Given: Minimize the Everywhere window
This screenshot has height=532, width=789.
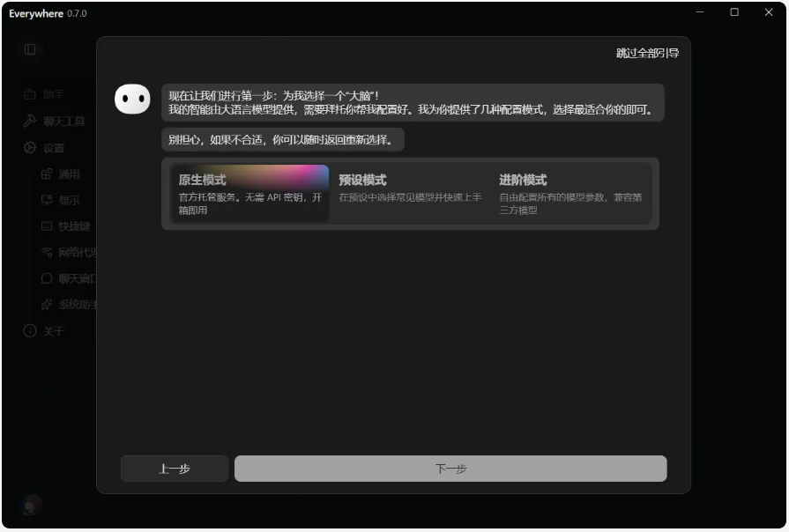Looking at the screenshot, I should point(700,12).
